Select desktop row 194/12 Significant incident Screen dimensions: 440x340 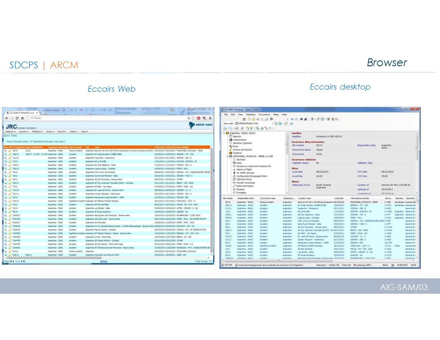pyautogui.click(x=318, y=246)
